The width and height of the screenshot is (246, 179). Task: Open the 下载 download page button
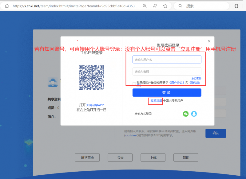[153, 158]
